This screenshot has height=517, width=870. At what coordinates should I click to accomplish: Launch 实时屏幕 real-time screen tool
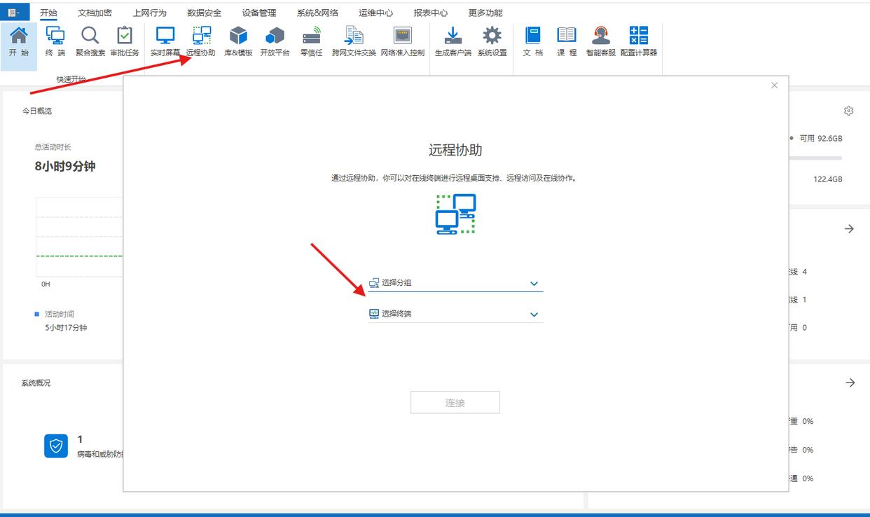pyautogui.click(x=165, y=41)
